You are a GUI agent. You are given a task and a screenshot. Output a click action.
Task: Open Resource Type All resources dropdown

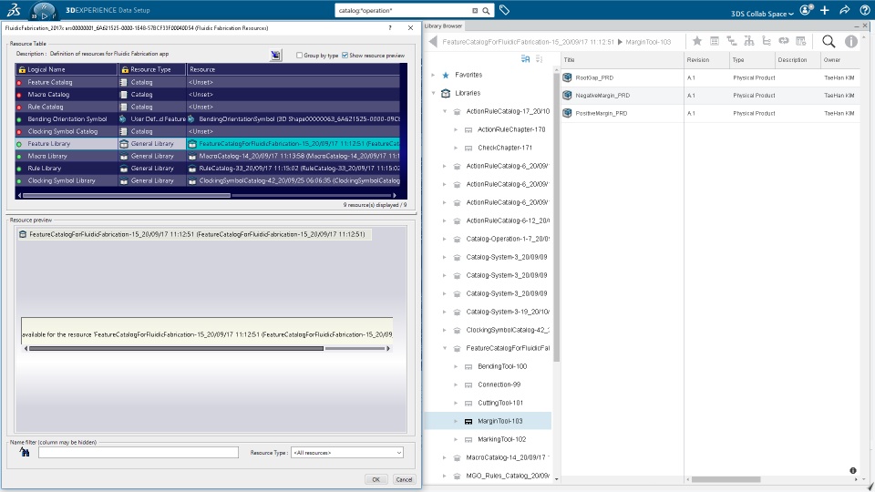[346, 453]
